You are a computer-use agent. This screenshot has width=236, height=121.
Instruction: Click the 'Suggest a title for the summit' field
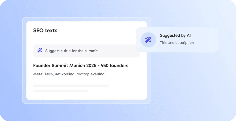click(86, 51)
